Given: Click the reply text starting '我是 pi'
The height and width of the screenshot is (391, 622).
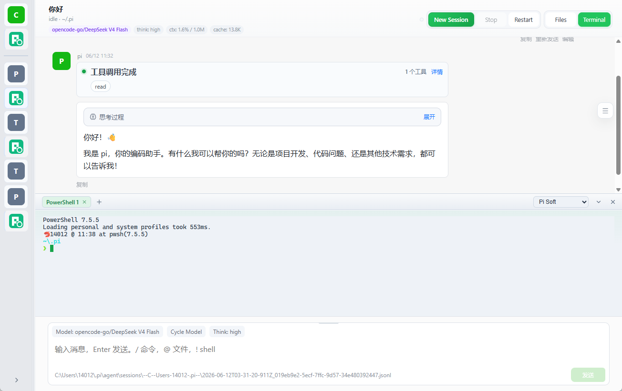Looking at the screenshot, I should tap(259, 160).
